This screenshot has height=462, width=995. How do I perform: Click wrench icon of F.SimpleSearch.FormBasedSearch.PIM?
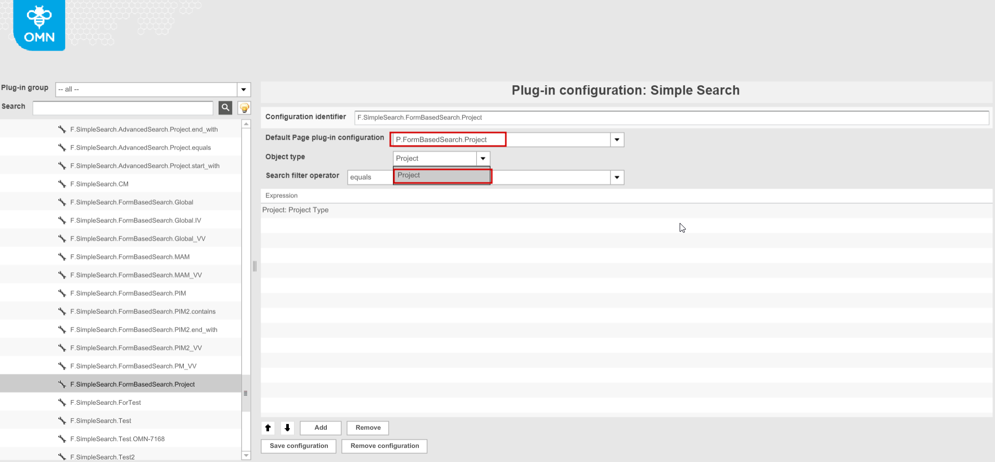click(62, 293)
